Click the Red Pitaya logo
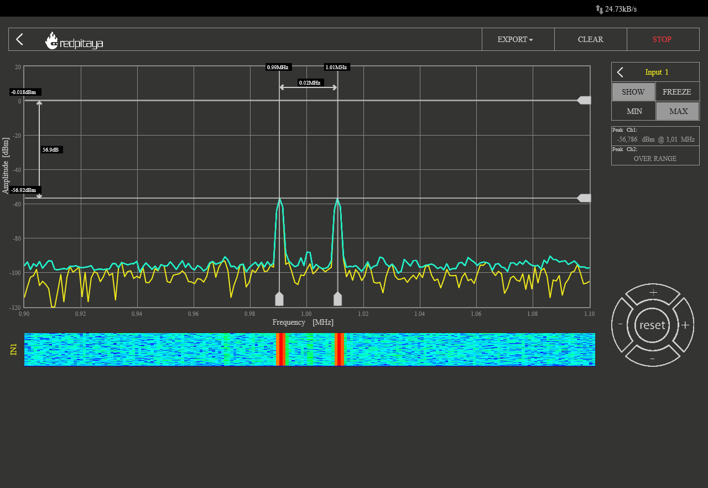Screen dimensions: 708x488 tap(74, 40)
